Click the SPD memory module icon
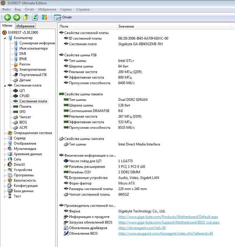 tap(16, 112)
